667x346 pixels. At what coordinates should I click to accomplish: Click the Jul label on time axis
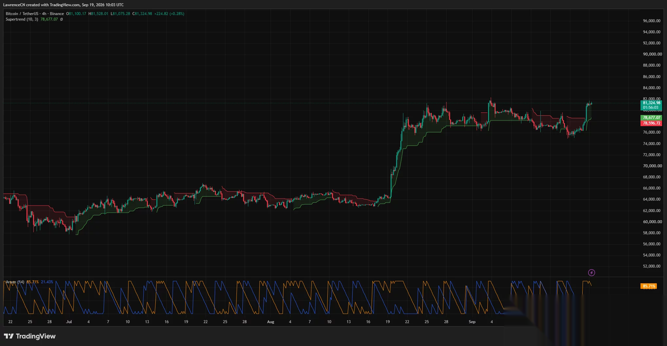69,322
